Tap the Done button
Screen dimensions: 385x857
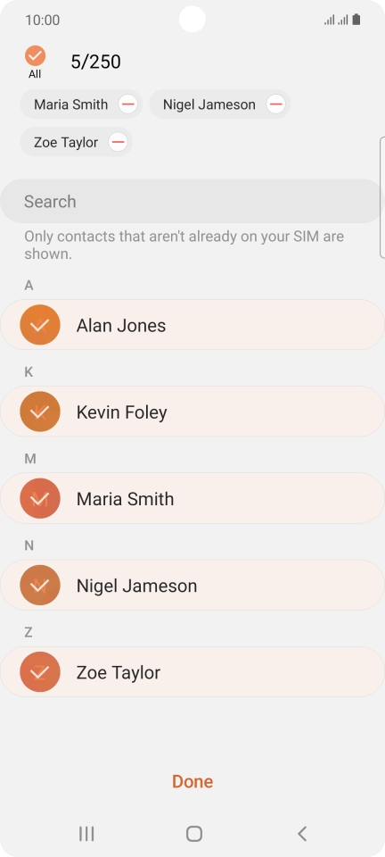[x=192, y=782]
